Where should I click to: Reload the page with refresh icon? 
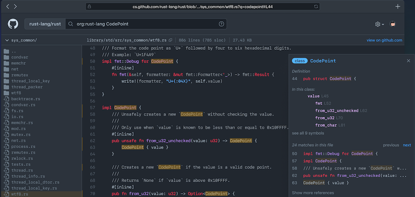point(316,7)
